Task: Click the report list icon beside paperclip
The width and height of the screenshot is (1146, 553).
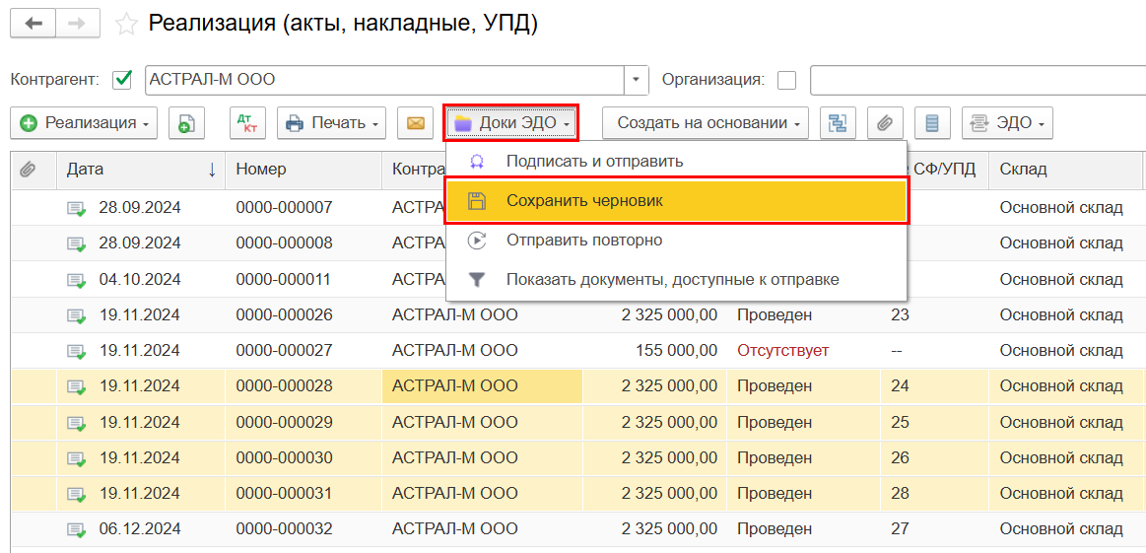Action: 931,123
